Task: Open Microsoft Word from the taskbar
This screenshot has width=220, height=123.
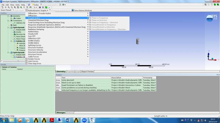Action: [x=68, y=120]
